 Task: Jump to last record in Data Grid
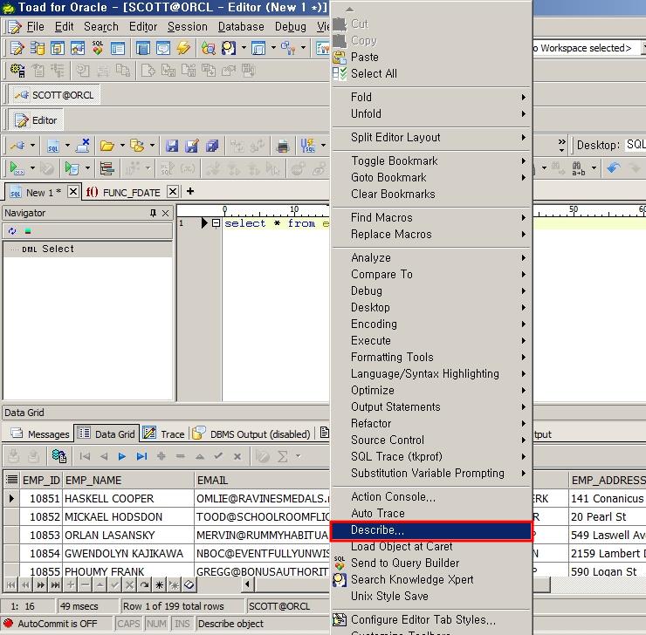pos(141,456)
